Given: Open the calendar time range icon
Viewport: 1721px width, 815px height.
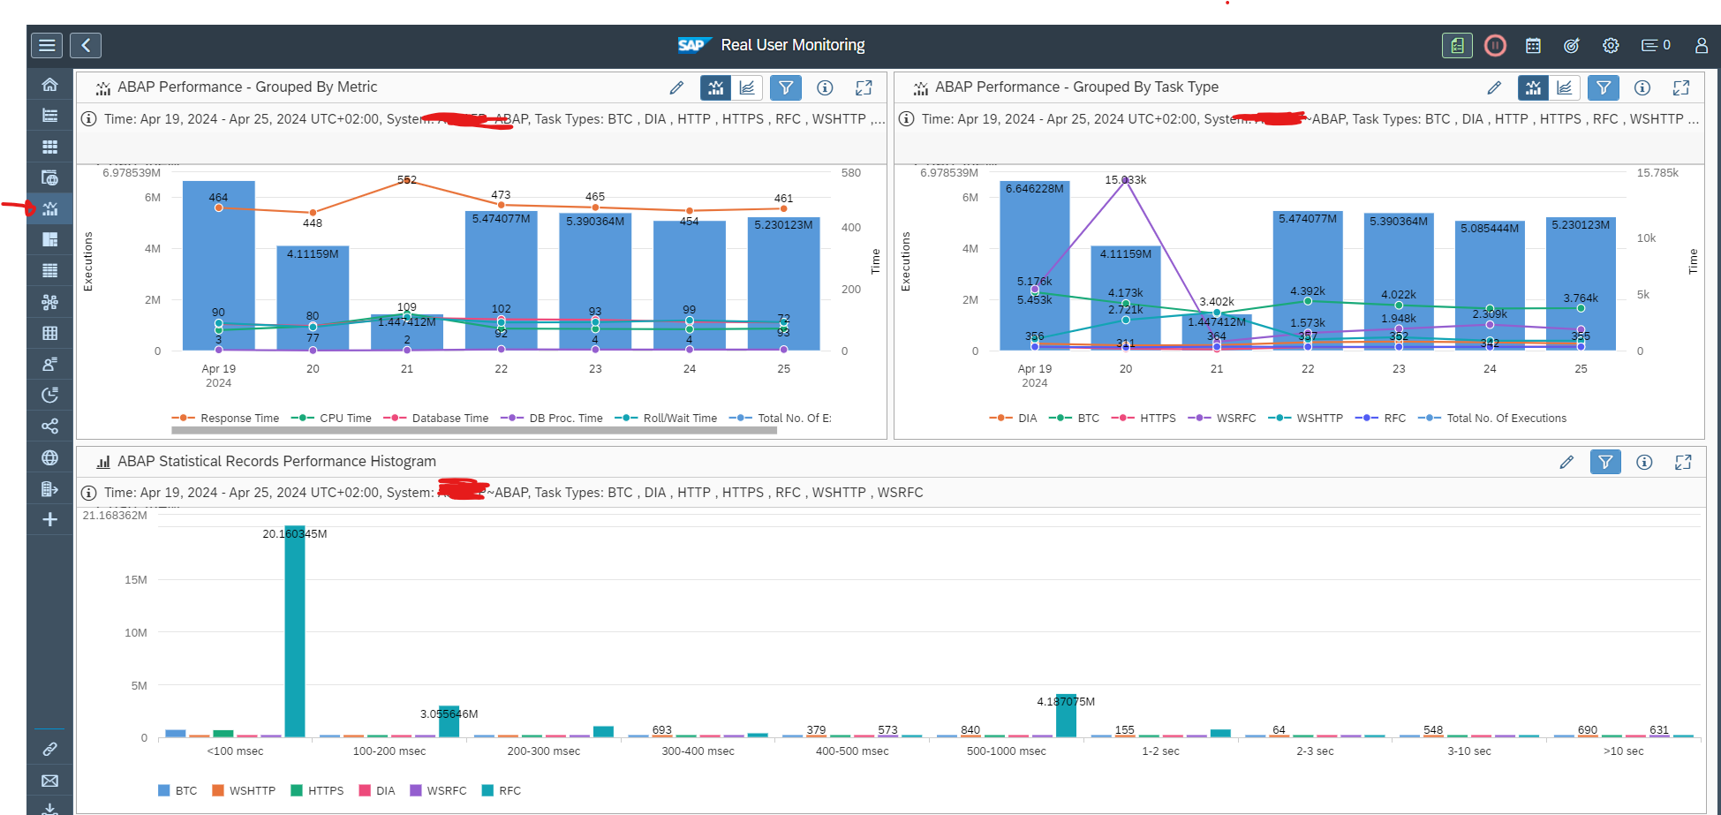Looking at the screenshot, I should coord(1533,45).
